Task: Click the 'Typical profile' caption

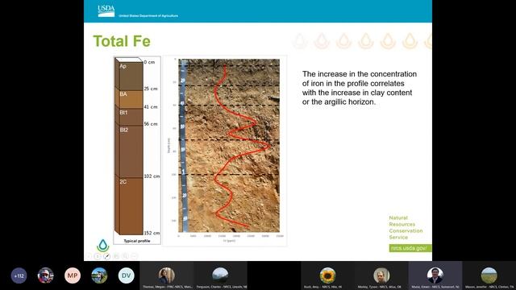Action: pyautogui.click(x=137, y=241)
